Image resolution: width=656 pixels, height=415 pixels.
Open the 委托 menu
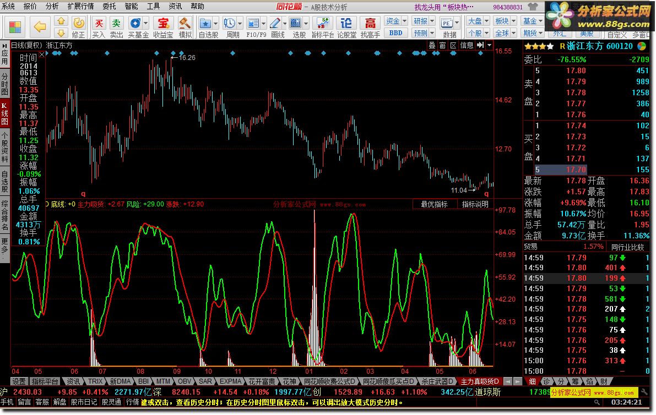[109, 6]
